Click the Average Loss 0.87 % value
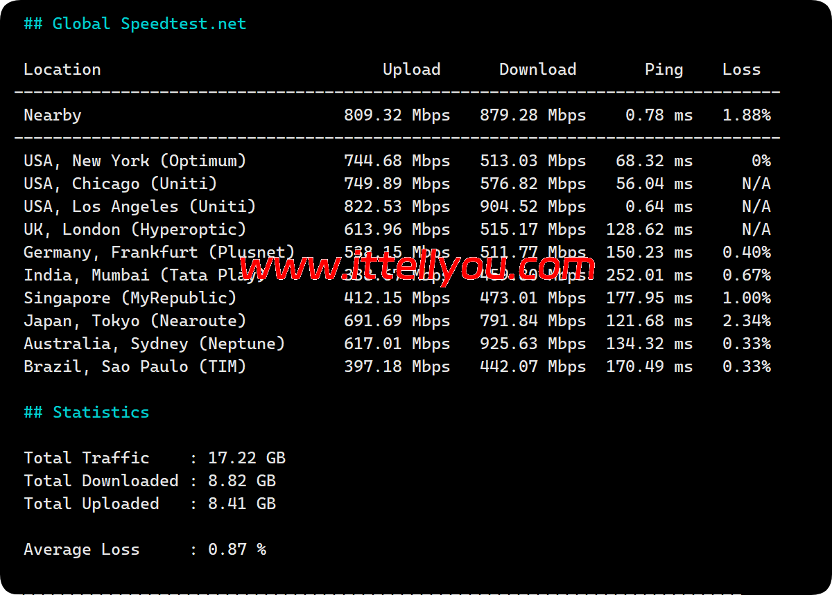Image resolution: width=832 pixels, height=595 pixels. 237,549
